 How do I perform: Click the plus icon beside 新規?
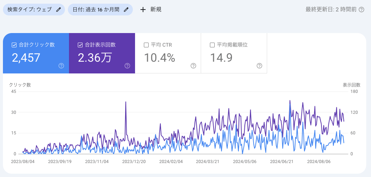143,10
